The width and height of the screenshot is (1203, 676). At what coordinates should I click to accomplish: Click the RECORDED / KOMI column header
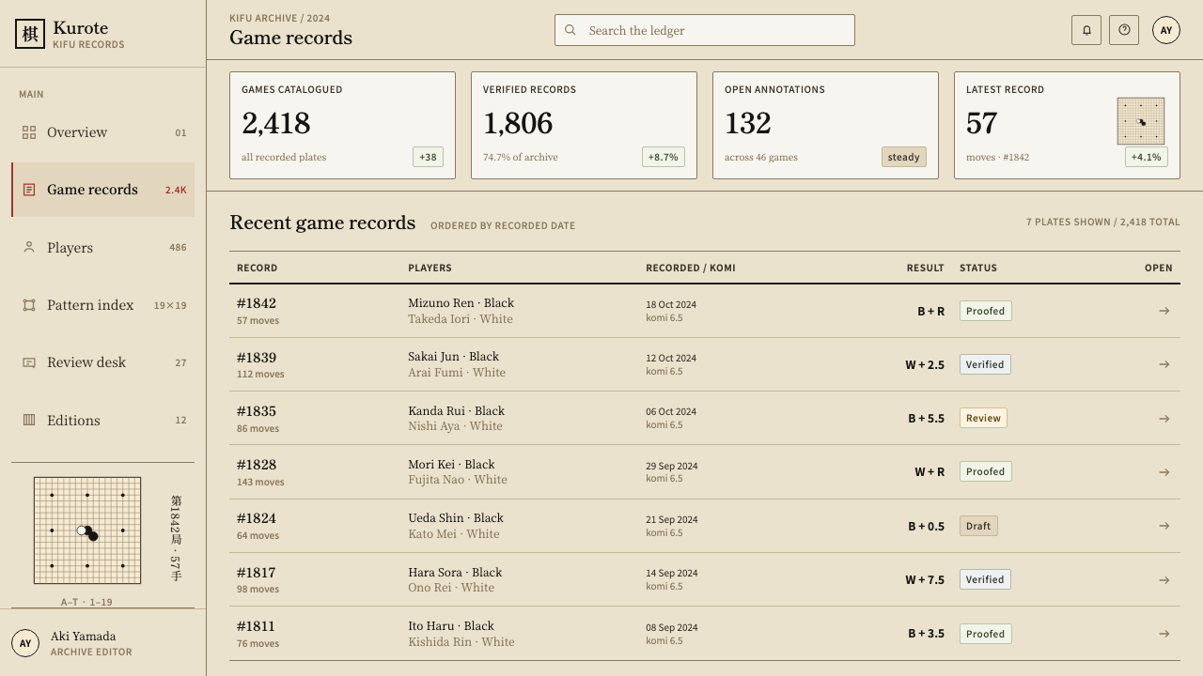point(691,268)
